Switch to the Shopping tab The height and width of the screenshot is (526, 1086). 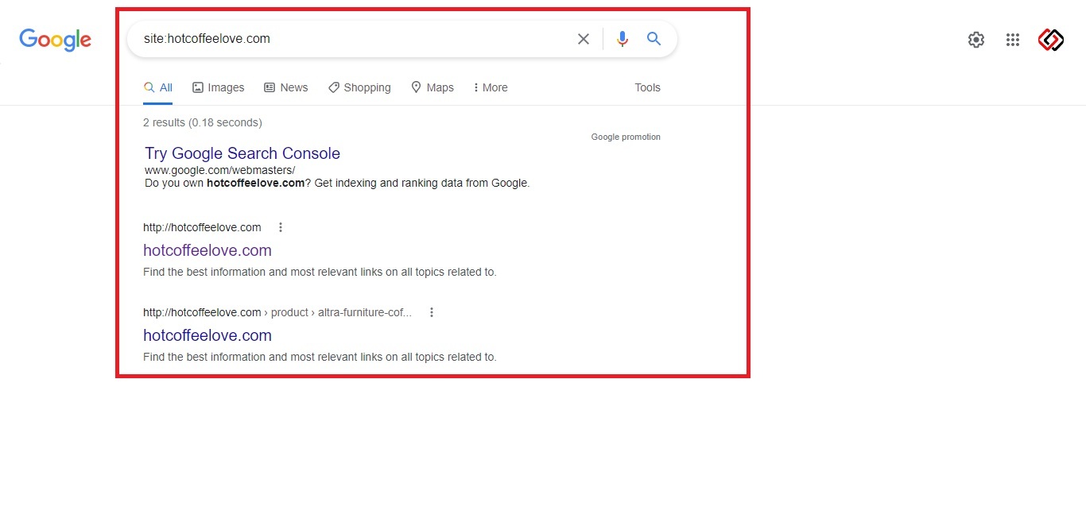tap(359, 87)
